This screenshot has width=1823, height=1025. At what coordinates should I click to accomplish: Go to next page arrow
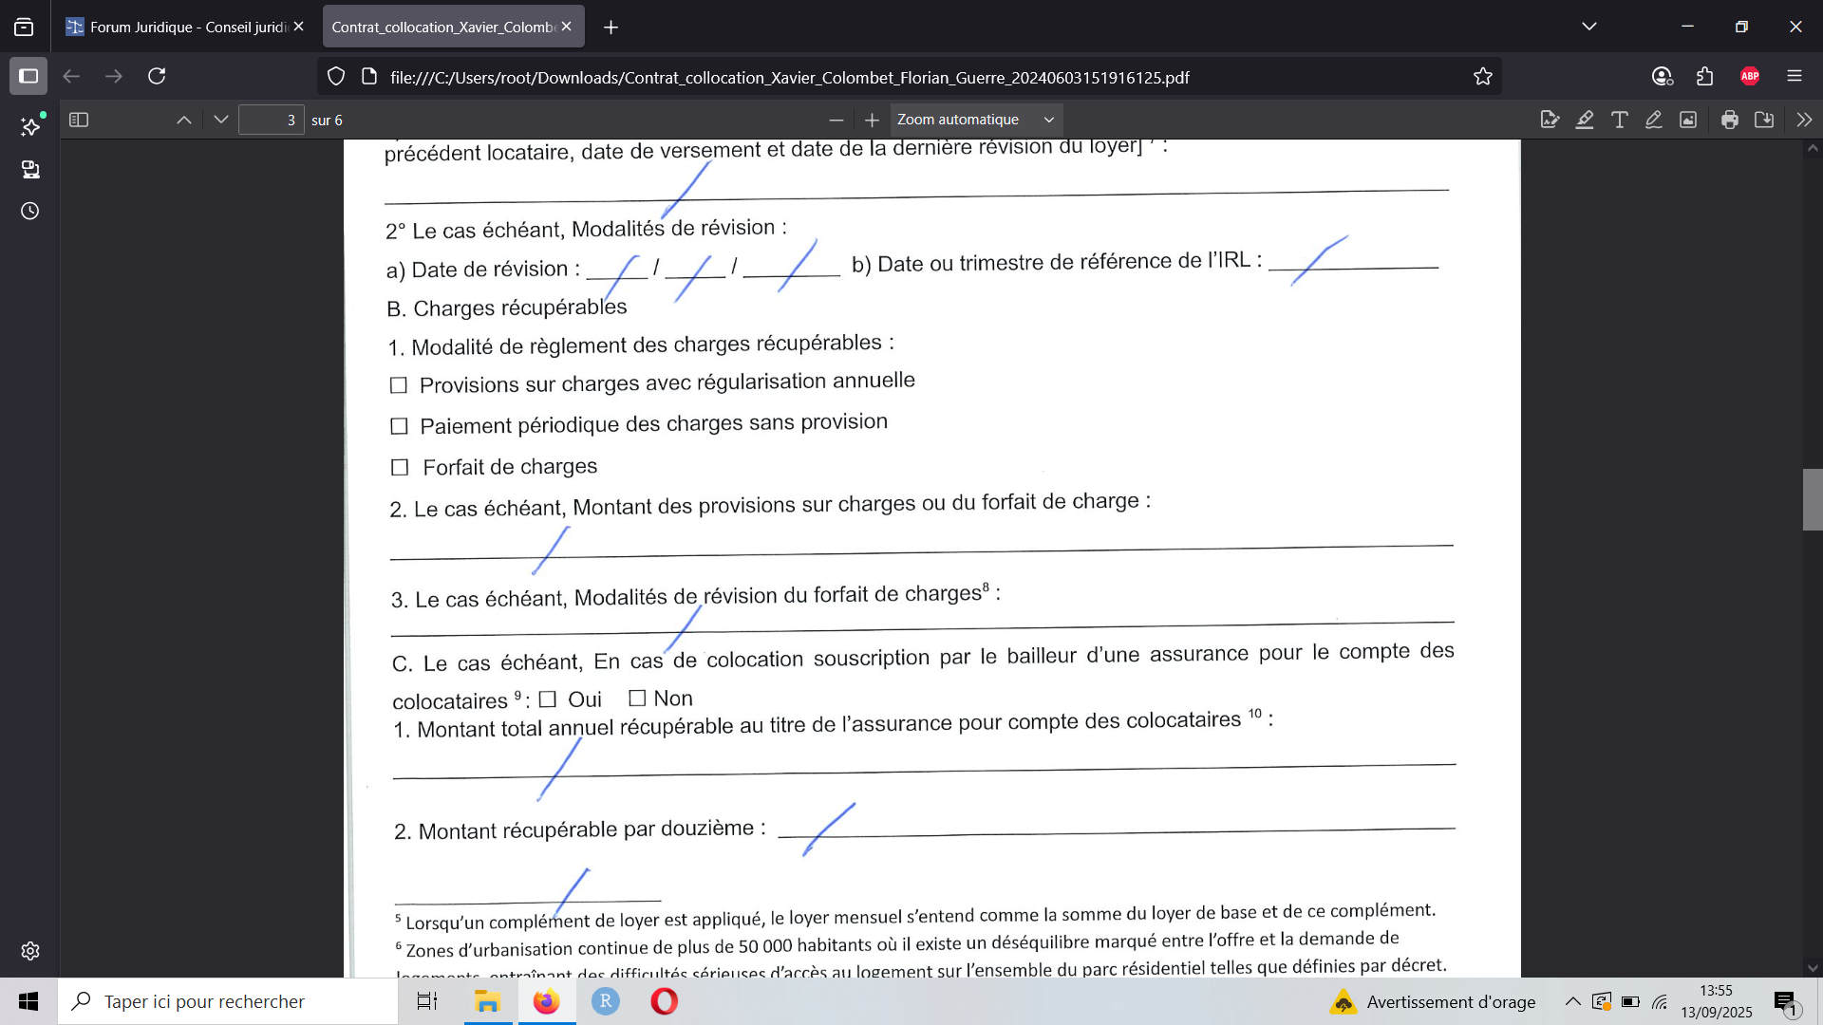tap(221, 120)
